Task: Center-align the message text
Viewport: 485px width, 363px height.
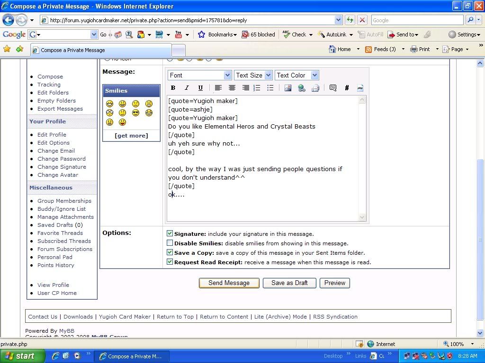Action: pos(232,88)
